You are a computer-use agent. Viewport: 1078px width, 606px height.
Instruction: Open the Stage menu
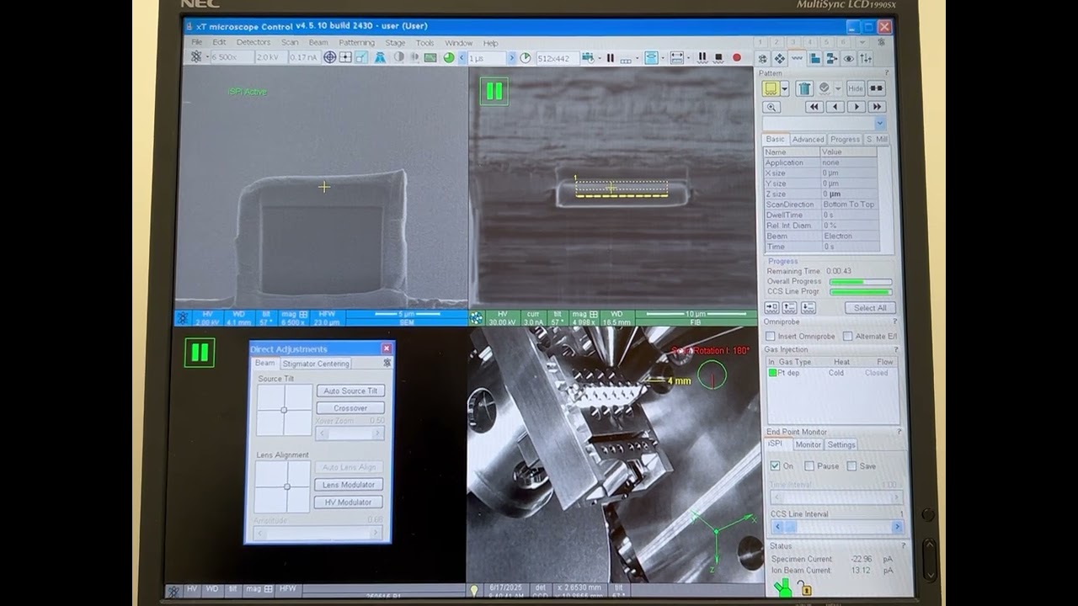395,42
